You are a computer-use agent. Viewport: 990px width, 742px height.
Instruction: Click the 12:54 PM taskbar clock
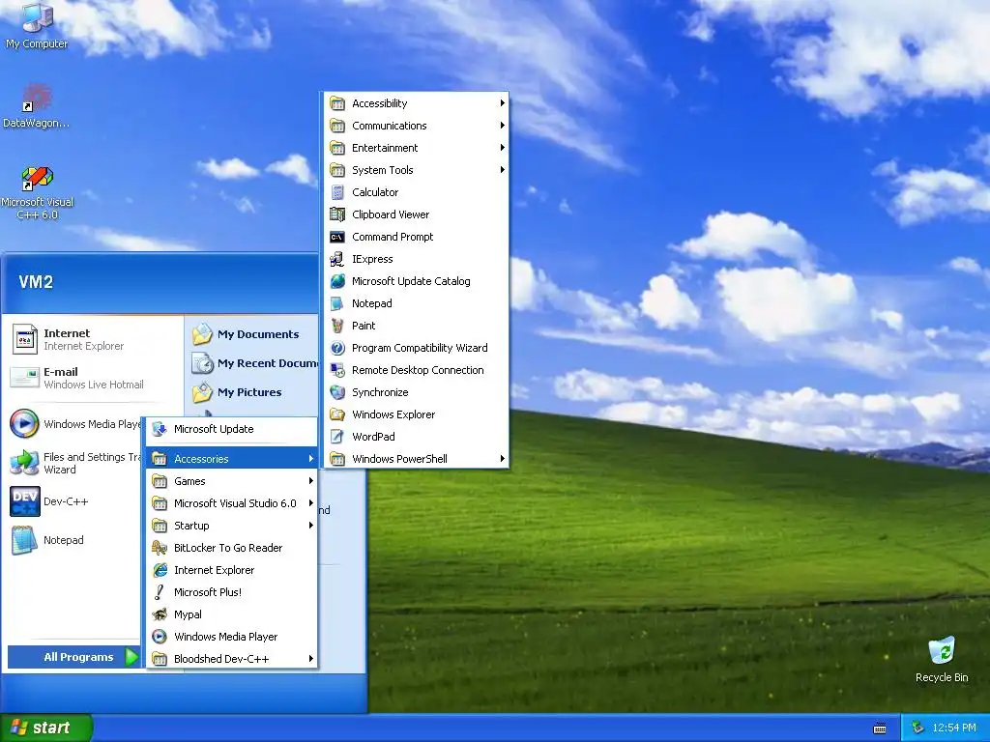point(954,728)
